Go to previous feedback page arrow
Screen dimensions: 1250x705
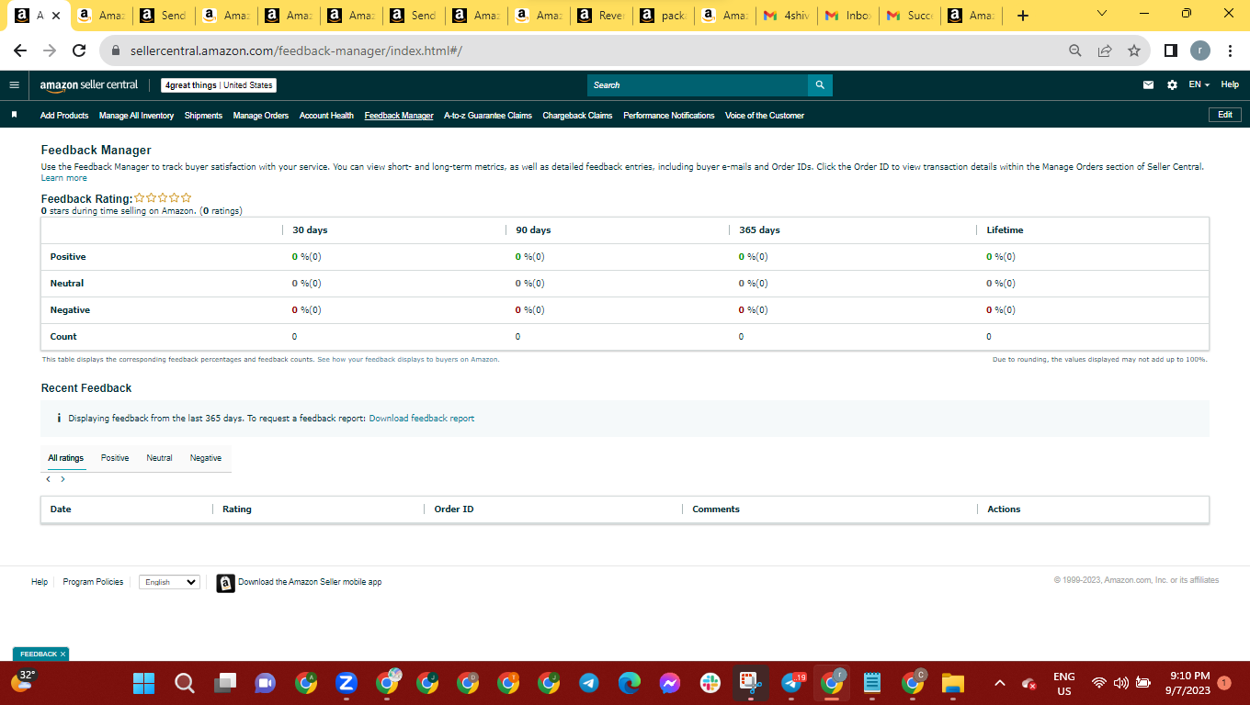[x=48, y=479]
